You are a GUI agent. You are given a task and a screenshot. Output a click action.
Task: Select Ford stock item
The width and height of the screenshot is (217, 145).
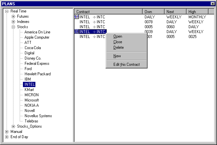(28, 69)
